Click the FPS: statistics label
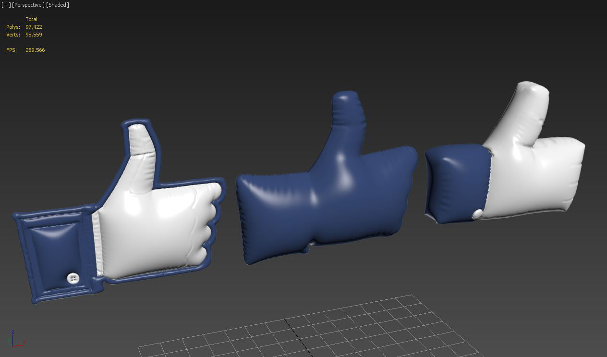The image size is (607, 357). click(x=12, y=50)
